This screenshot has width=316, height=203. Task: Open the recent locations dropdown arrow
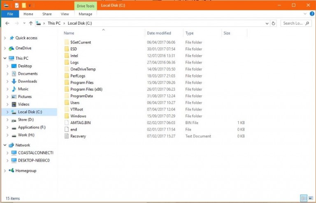[x=24, y=23]
